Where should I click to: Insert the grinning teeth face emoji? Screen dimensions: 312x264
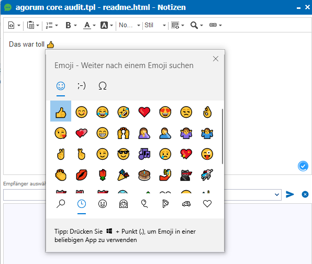[103, 133]
